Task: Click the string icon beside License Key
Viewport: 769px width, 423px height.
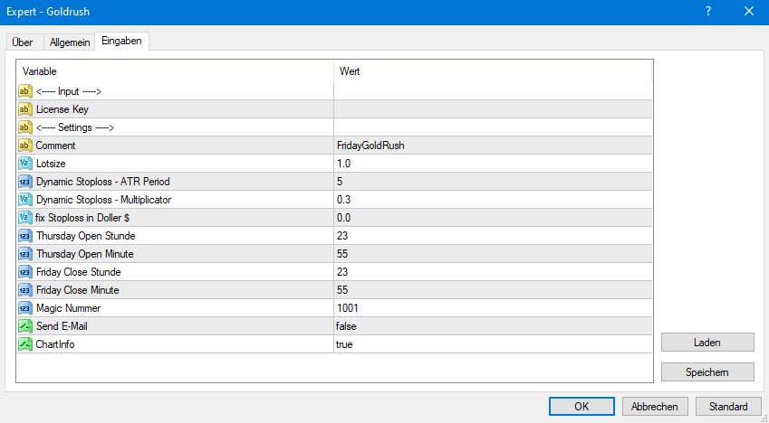Action: tap(25, 109)
